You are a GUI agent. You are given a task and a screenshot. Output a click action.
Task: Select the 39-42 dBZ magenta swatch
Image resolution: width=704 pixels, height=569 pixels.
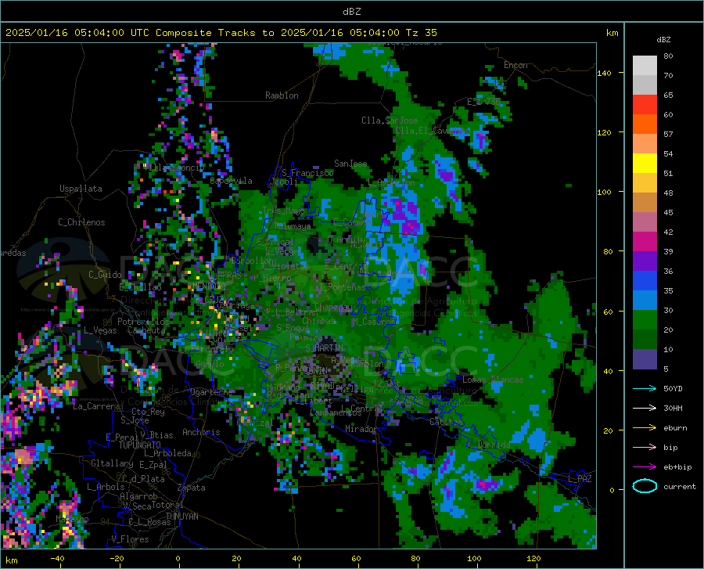click(x=645, y=242)
